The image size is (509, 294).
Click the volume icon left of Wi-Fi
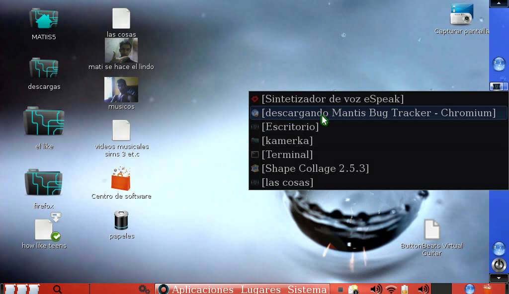coord(376,289)
